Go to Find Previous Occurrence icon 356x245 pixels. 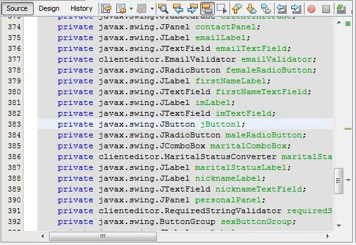click(178, 9)
